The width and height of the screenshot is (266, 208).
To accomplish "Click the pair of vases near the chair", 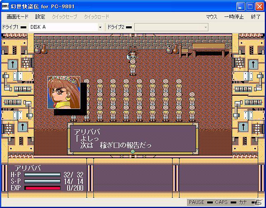I will click(x=172, y=49).
